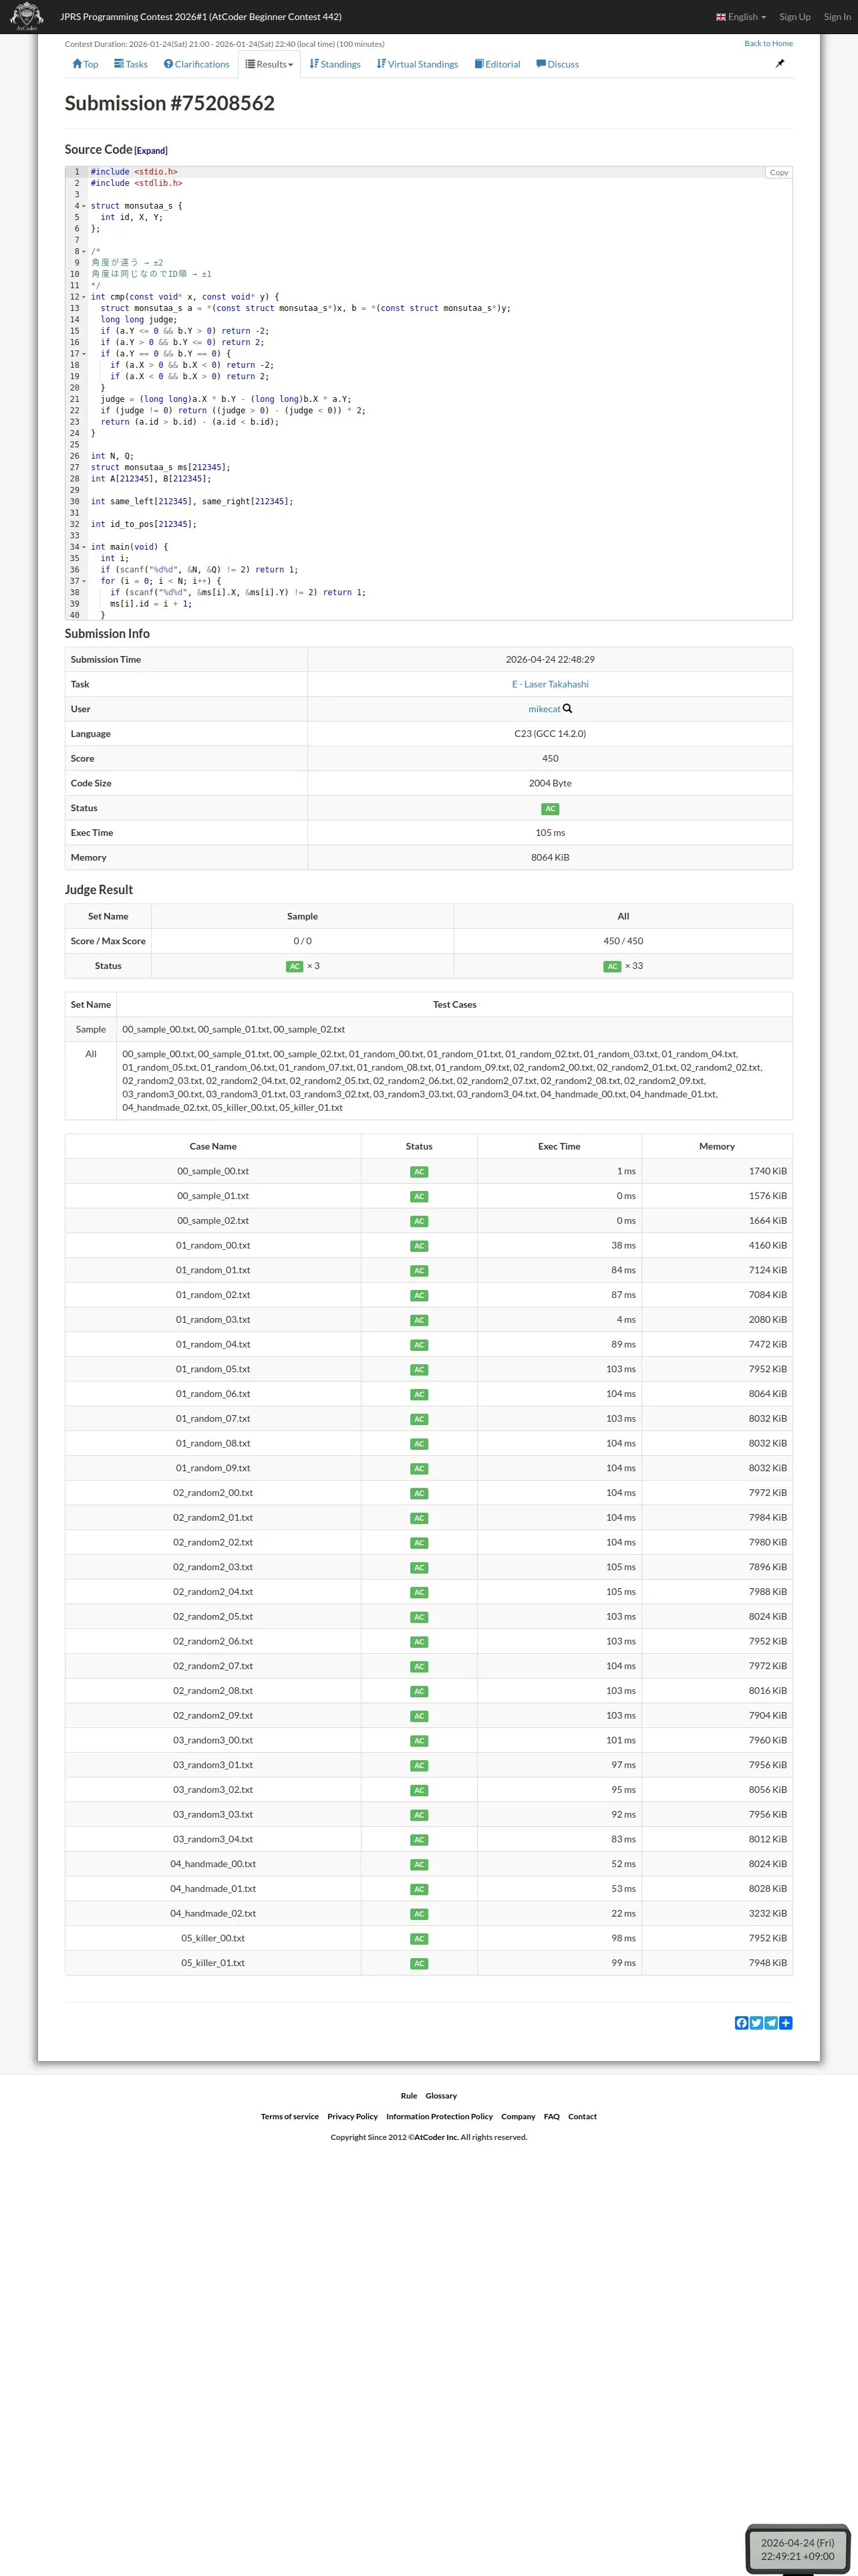Image resolution: width=858 pixels, height=2576 pixels.
Task: Click the language value C23 (GCC 14.2.0)
Action: click(551, 734)
